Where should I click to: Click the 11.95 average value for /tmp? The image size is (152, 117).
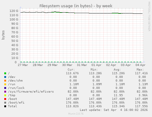118,95
